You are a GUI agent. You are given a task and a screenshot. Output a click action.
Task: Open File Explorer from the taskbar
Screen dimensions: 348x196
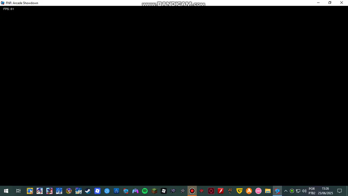coord(268,191)
